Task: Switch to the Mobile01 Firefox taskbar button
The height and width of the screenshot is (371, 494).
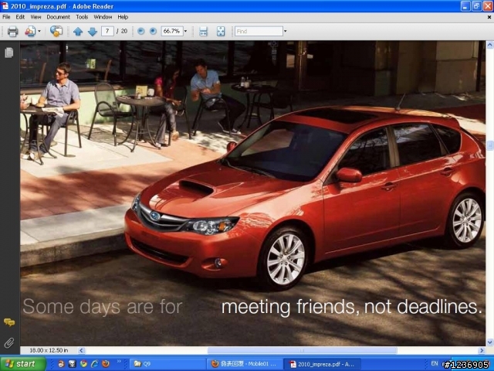Action: click(245, 364)
